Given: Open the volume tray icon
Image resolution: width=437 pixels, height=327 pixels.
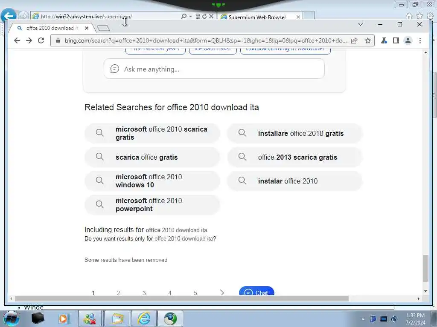Looking at the screenshot, I should 394,319.
